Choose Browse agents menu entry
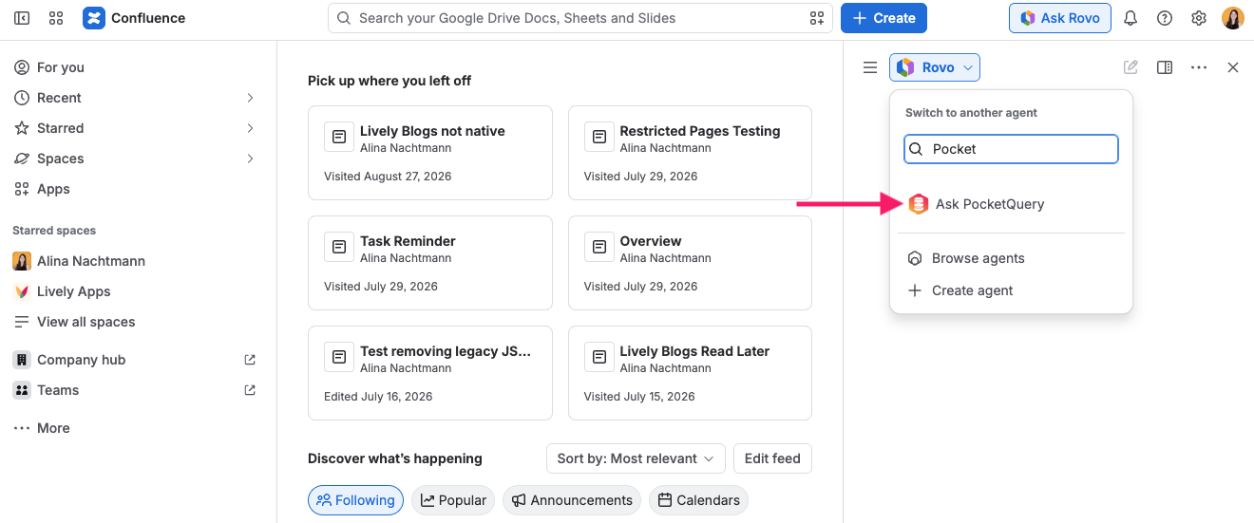1254x523 pixels. coord(1011,258)
